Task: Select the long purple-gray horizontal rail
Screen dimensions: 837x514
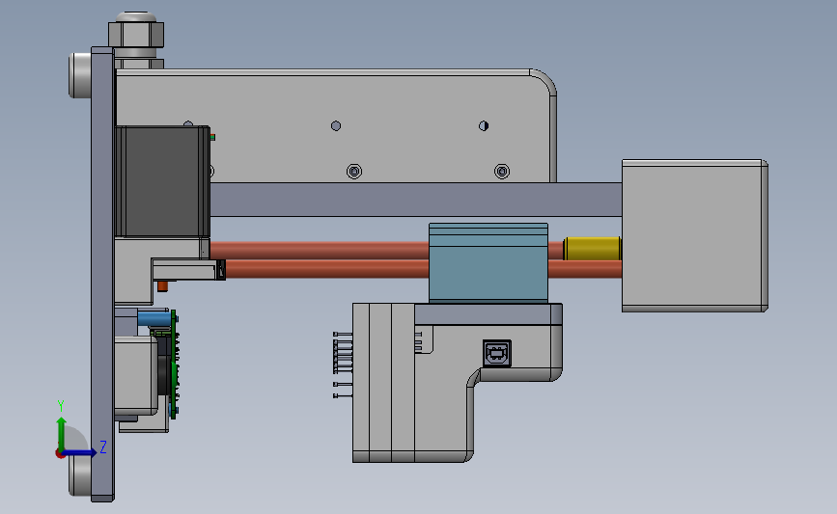Action: tap(416, 200)
